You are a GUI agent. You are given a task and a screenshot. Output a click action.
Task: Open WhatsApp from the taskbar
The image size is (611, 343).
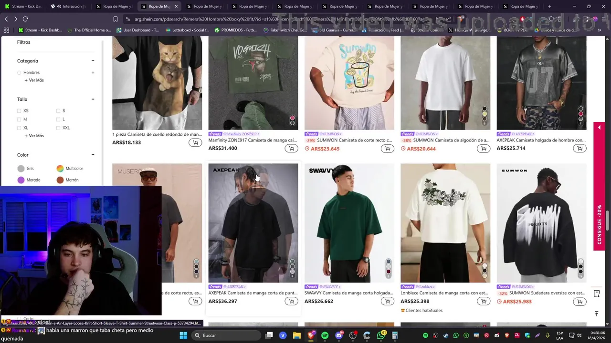point(381,335)
